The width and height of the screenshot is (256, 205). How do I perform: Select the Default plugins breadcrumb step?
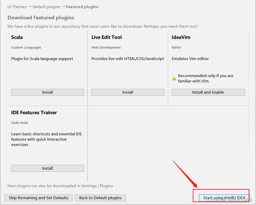click(46, 7)
